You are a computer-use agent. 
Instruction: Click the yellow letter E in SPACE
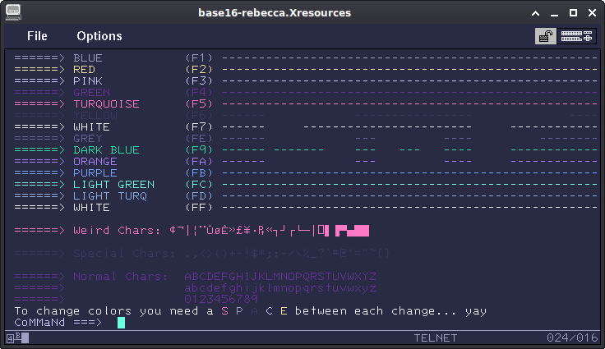click(284, 311)
